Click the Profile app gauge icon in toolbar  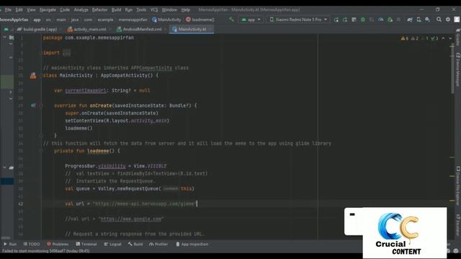381,19
